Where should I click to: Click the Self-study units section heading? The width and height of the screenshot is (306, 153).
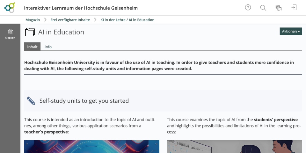click(x=84, y=101)
